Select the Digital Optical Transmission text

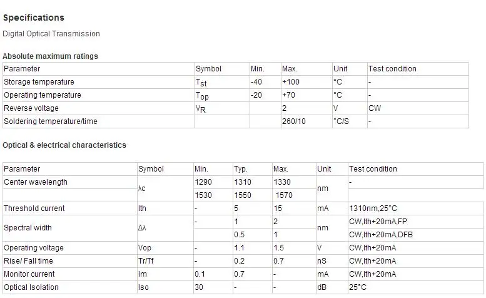(51, 34)
